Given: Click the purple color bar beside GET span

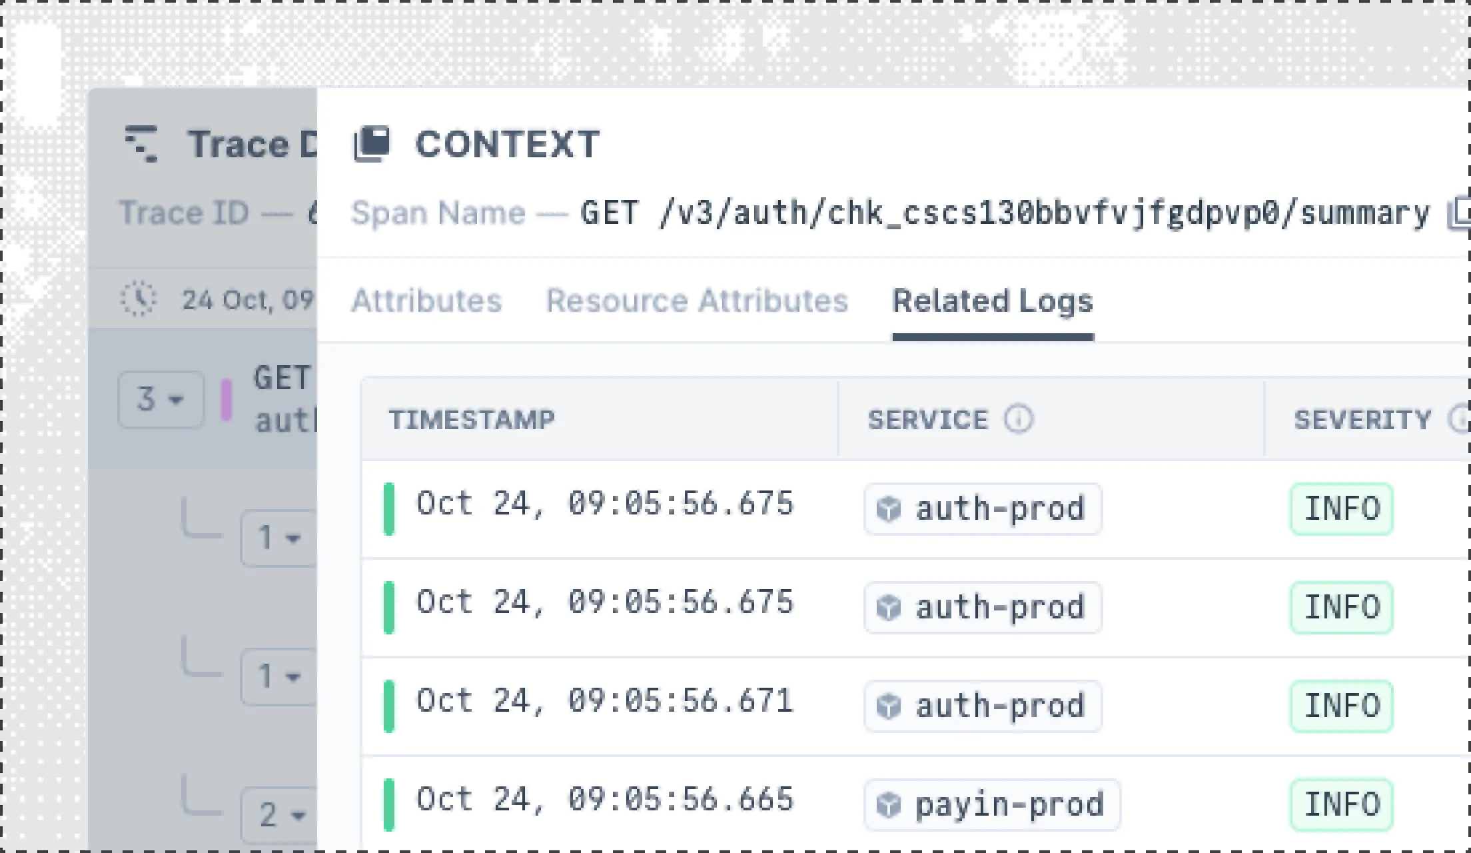Looking at the screenshot, I should 227,400.
